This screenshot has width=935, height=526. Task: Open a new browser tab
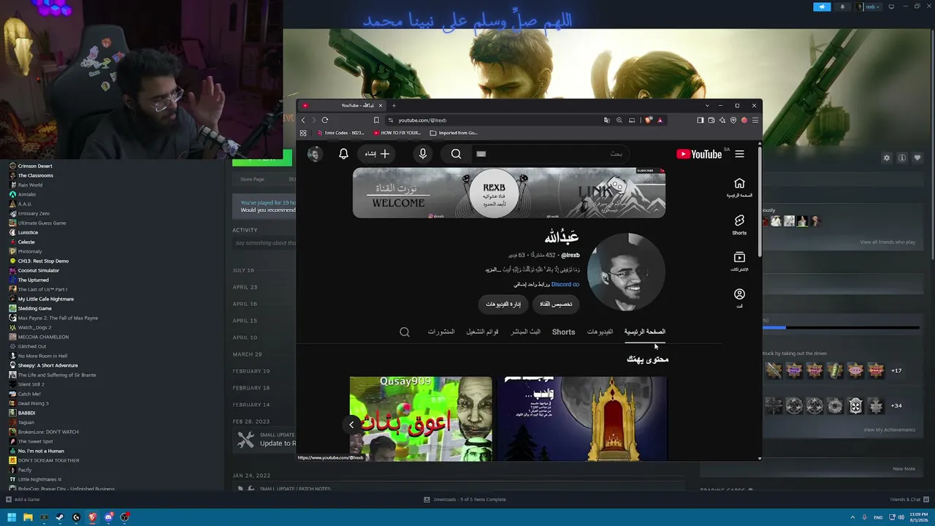(394, 106)
